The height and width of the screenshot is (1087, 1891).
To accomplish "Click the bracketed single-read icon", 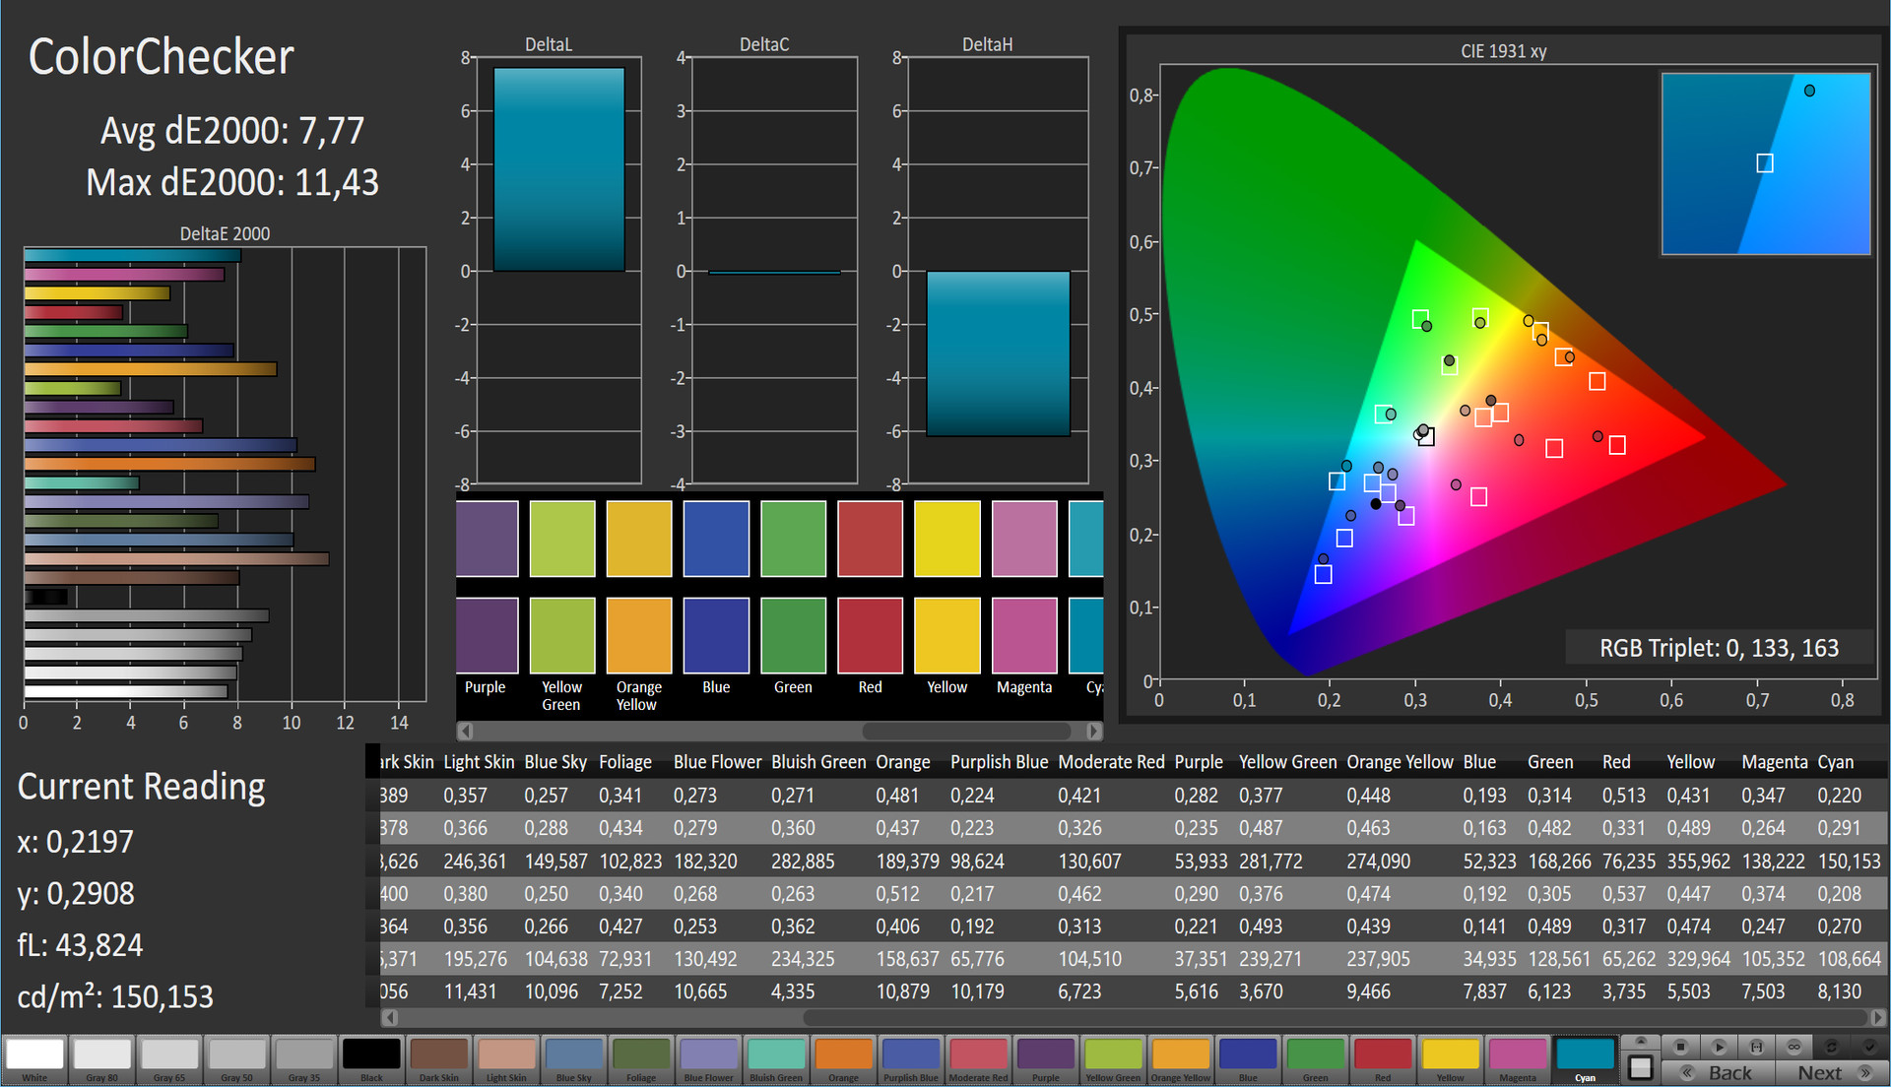I will (x=1756, y=1047).
